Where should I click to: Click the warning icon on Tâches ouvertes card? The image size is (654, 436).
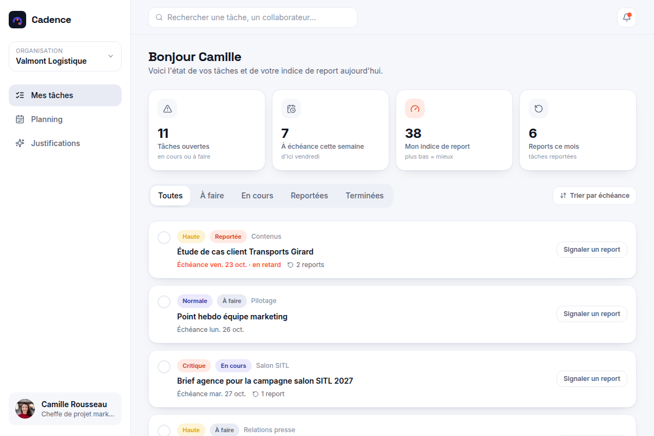click(167, 109)
